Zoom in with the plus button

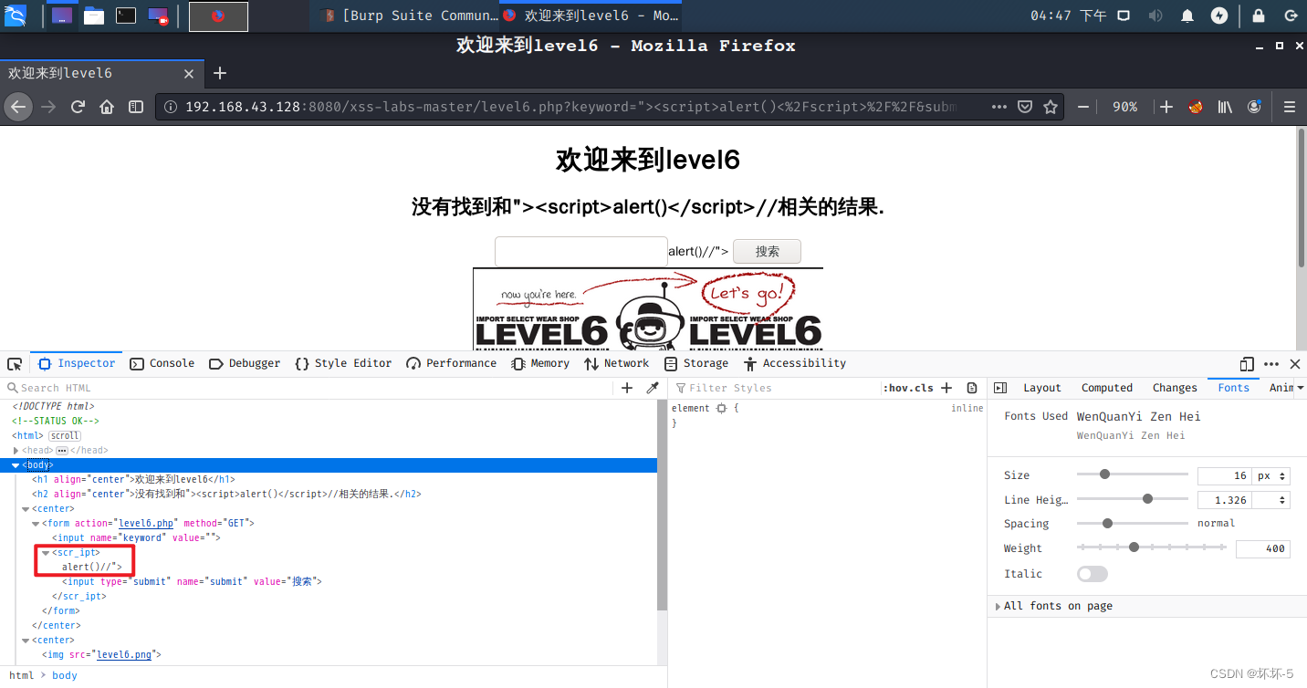coord(1166,107)
